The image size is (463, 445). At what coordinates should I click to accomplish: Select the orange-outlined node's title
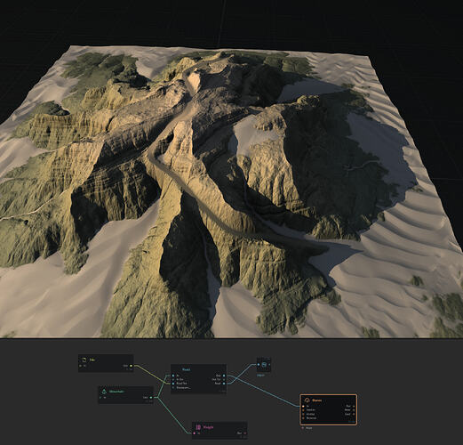point(317,400)
